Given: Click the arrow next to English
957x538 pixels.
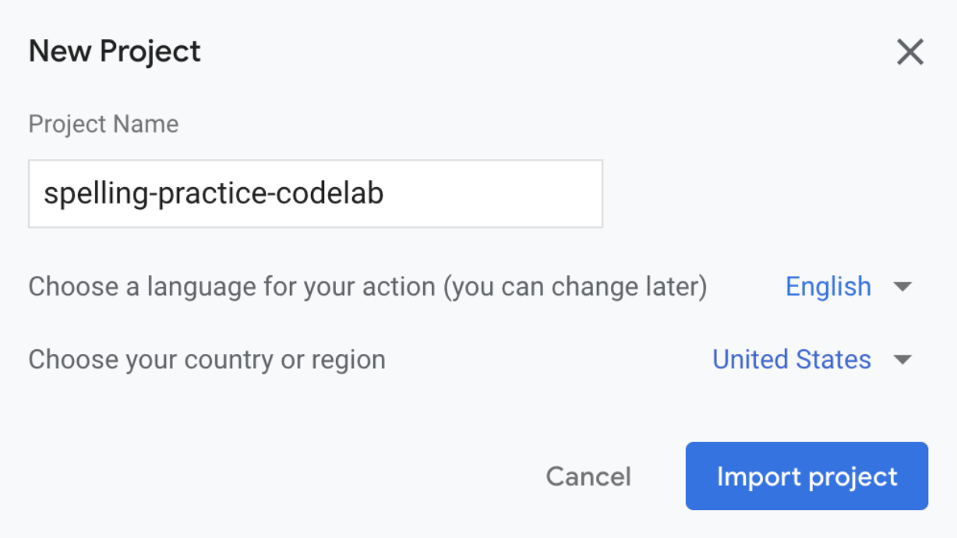Looking at the screenshot, I should click(x=902, y=287).
